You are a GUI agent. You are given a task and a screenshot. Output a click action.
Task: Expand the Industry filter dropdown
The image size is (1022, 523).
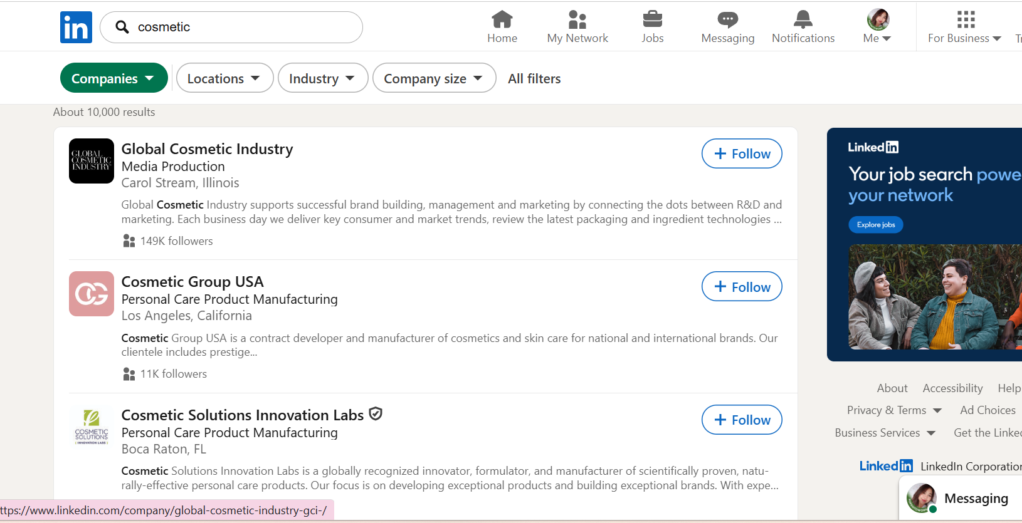coord(323,78)
